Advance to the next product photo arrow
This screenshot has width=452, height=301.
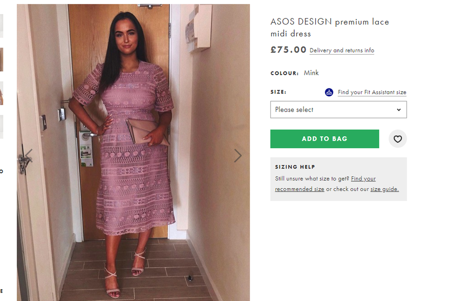tap(237, 156)
